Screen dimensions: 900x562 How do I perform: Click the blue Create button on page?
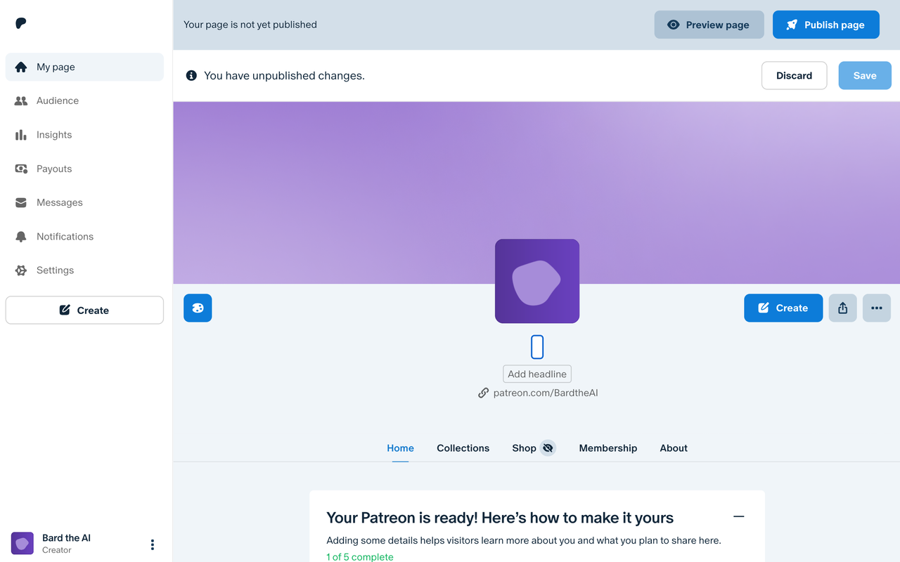pyautogui.click(x=783, y=308)
